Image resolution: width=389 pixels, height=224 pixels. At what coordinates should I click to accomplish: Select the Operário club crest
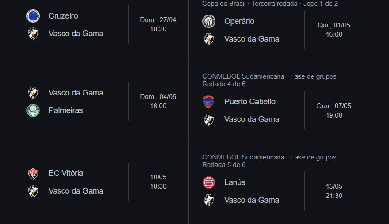click(x=208, y=21)
